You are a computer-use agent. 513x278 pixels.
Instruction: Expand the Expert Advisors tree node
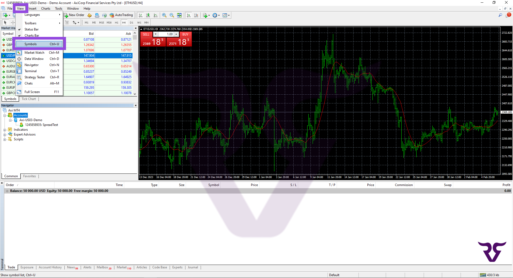(5, 135)
